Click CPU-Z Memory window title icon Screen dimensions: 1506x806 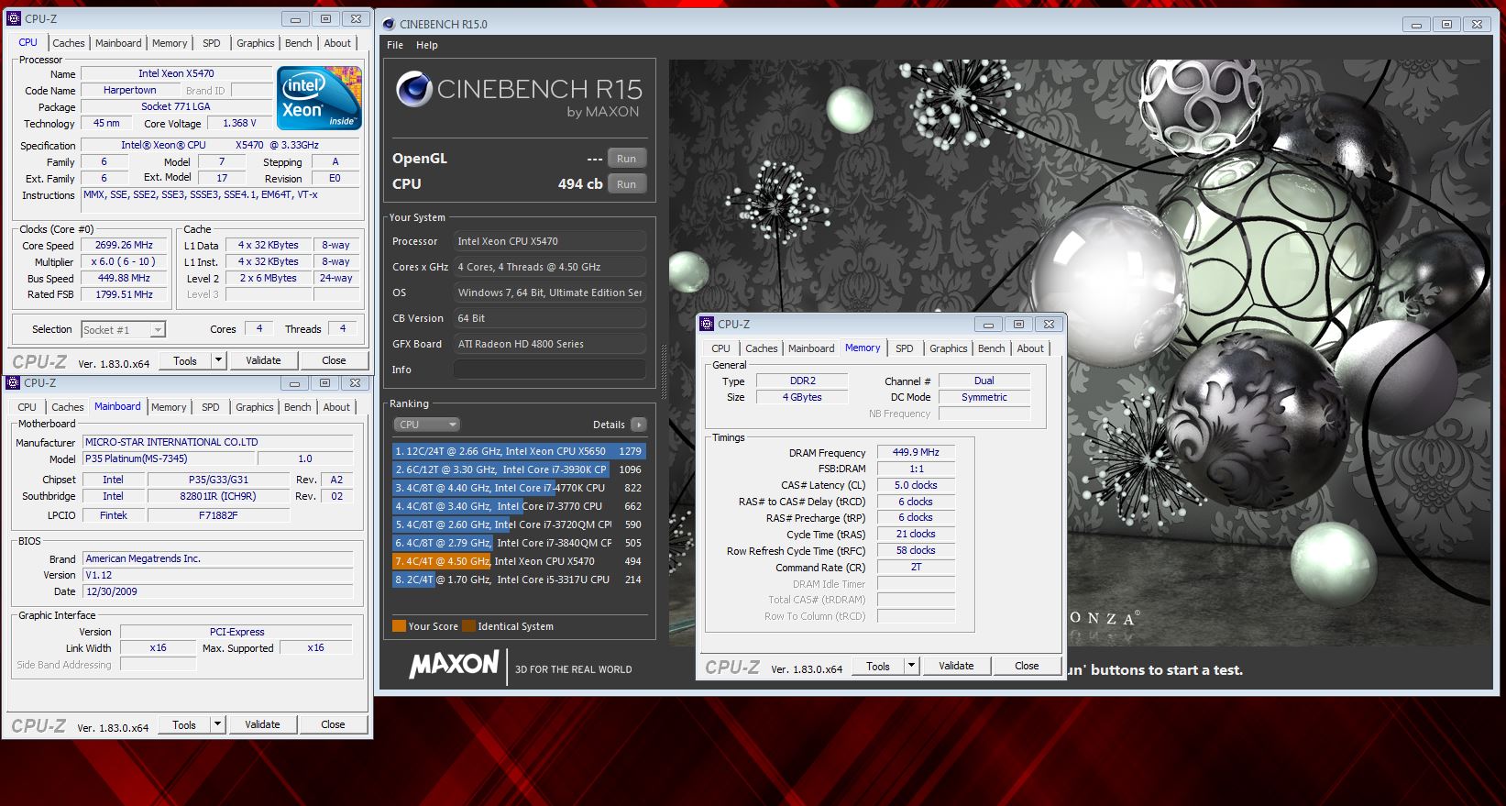707,324
